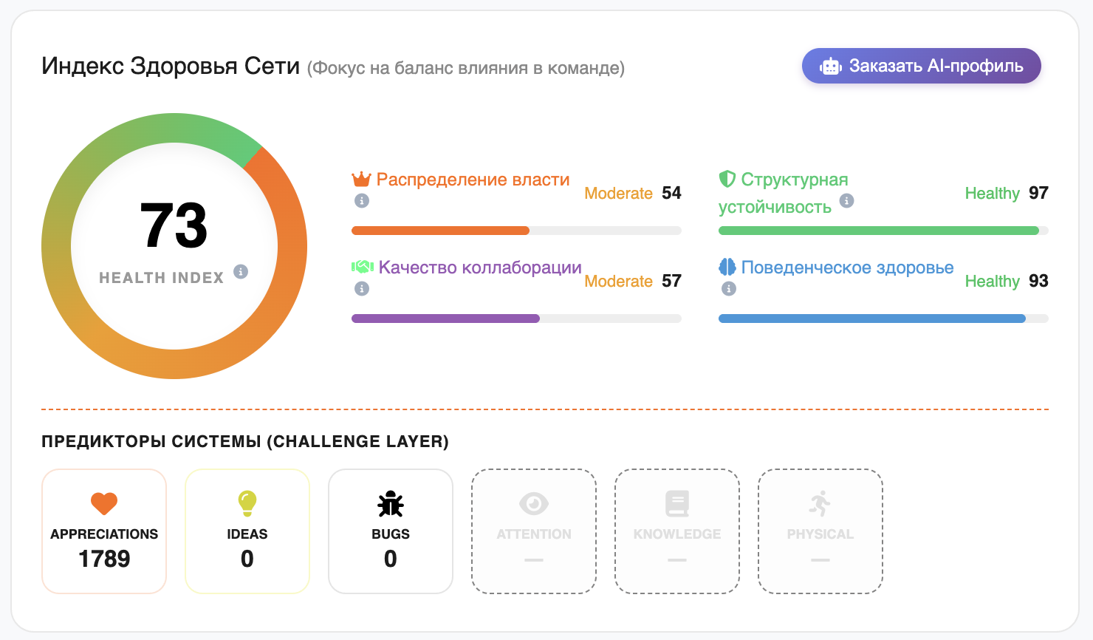Click the ПРЕДИКТОРЫ СИСТЕМЫ section heading

coord(245,442)
